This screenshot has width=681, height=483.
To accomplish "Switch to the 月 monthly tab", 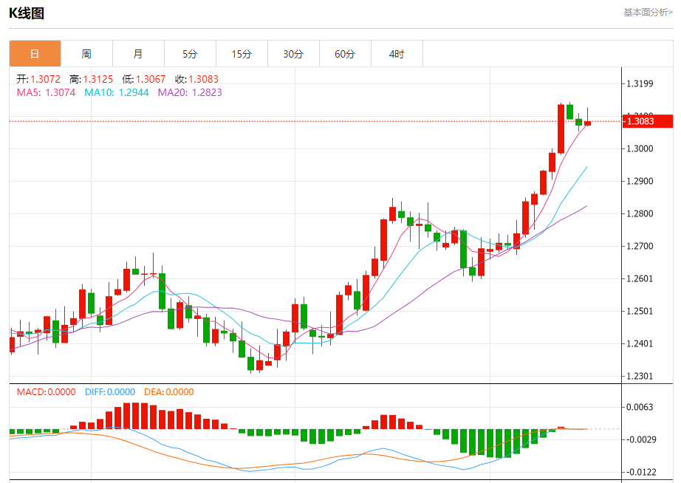I will point(138,54).
